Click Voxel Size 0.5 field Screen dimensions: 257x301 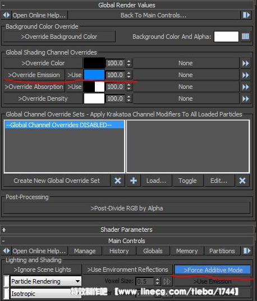(145, 282)
